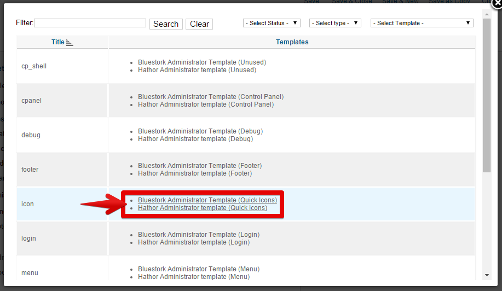Click the modal scrollbar up arrow
Image resolution: width=502 pixels, height=291 pixels.
click(x=487, y=14)
